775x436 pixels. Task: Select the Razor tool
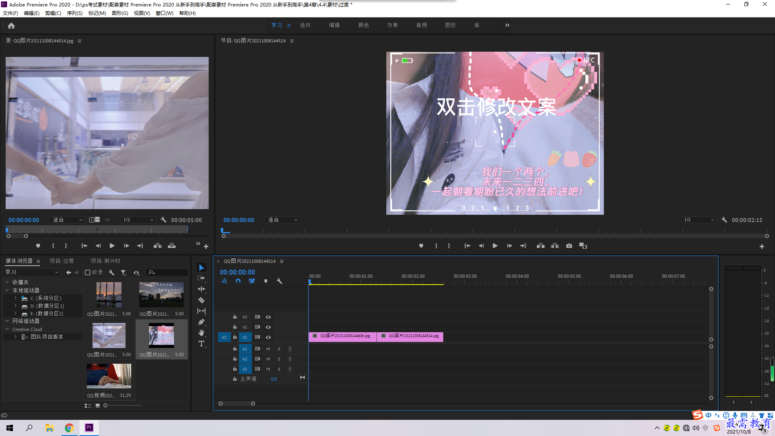201,300
